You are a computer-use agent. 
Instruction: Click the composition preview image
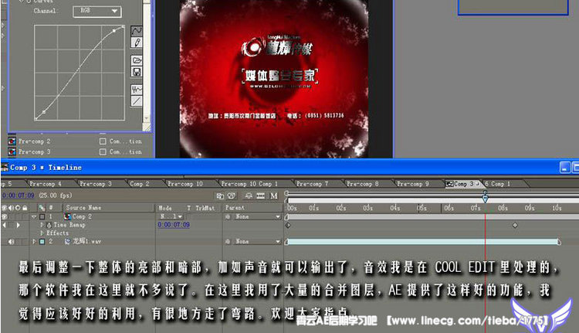click(x=273, y=79)
